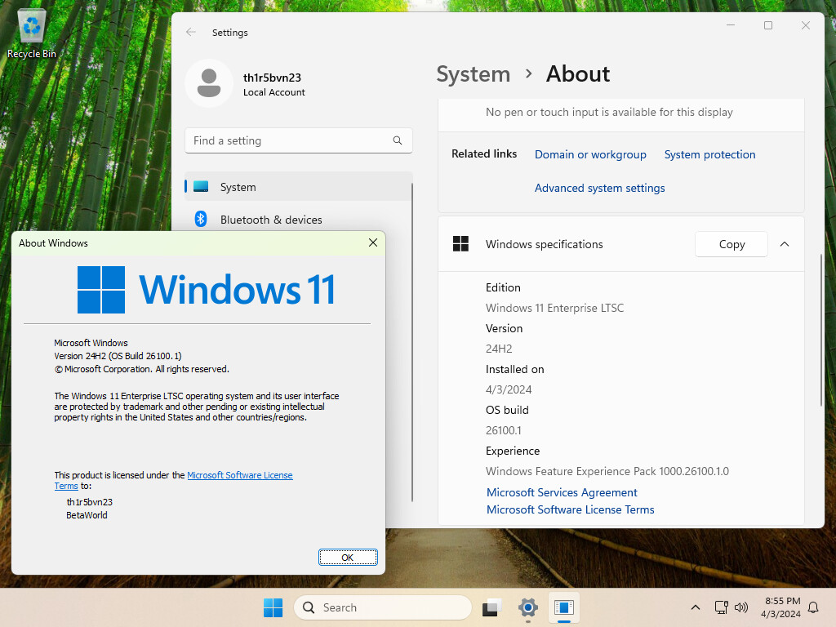
Task: Click the Find a setting search box
Action: pyautogui.click(x=298, y=140)
